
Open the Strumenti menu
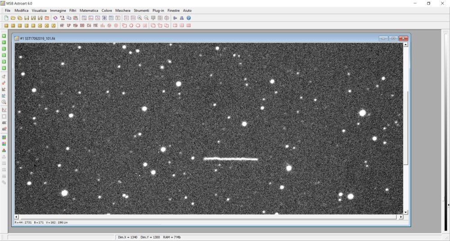(x=141, y=11)
